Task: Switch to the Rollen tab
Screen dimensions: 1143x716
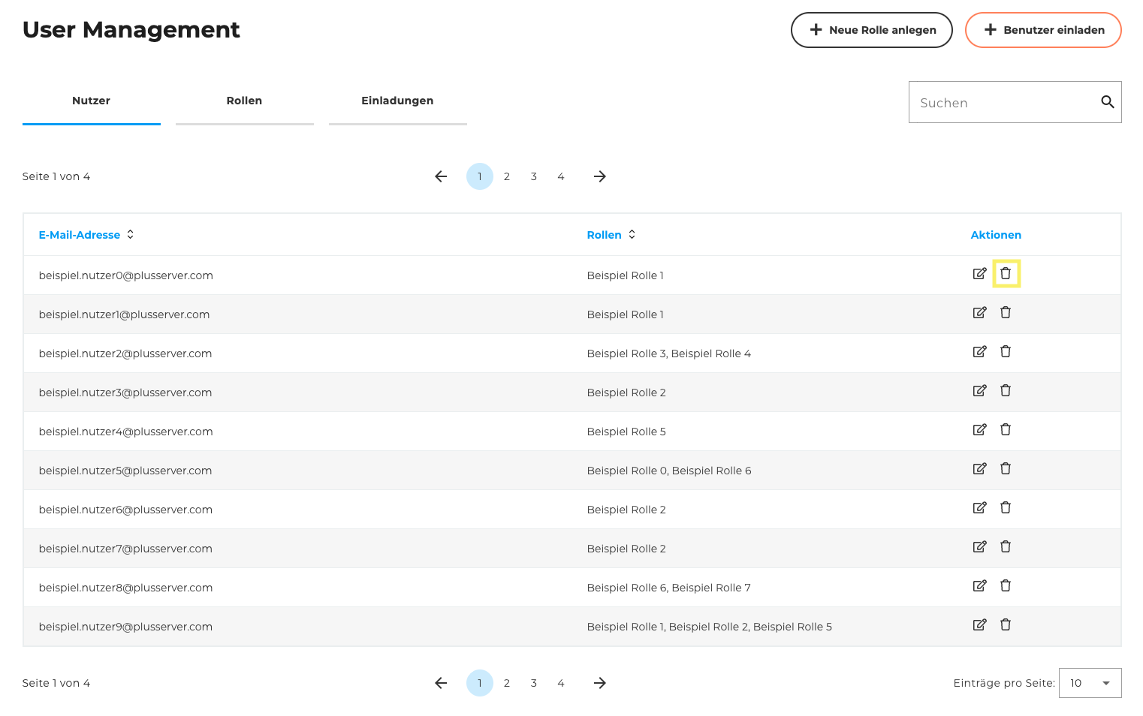Action: tap(244, 101)
